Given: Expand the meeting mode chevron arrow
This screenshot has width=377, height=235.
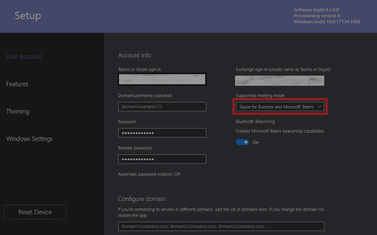Looking at the screenshot, I should 319,107.
